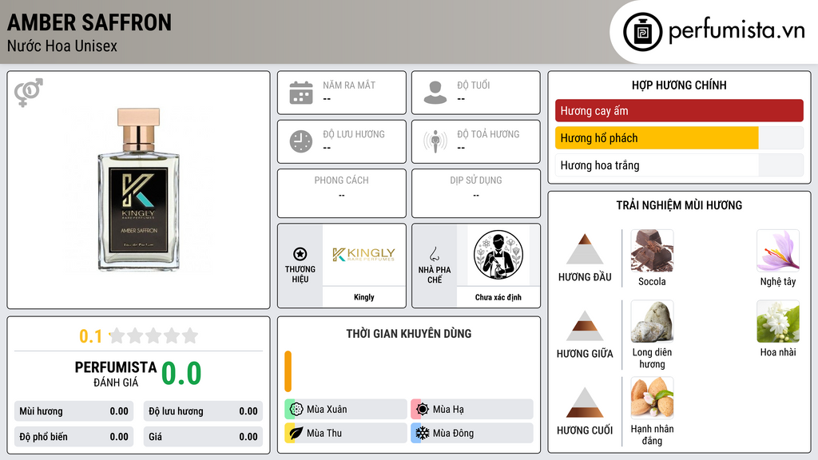Image resolution: width=818 pixels, height=460 pixels.
Task: Click the Mùa Xuân flower icon
Action: point(296,410)
